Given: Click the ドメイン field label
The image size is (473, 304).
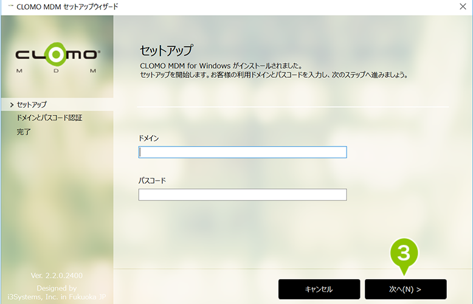Looking at the screenshot, I should [148, 138].
